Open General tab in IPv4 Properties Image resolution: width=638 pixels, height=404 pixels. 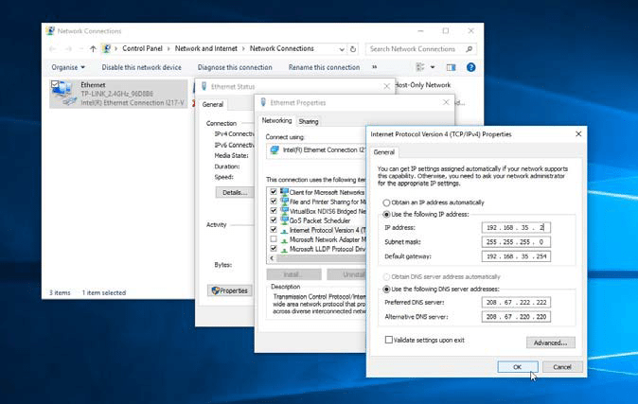pyautogui.click(x=383, y=152)
